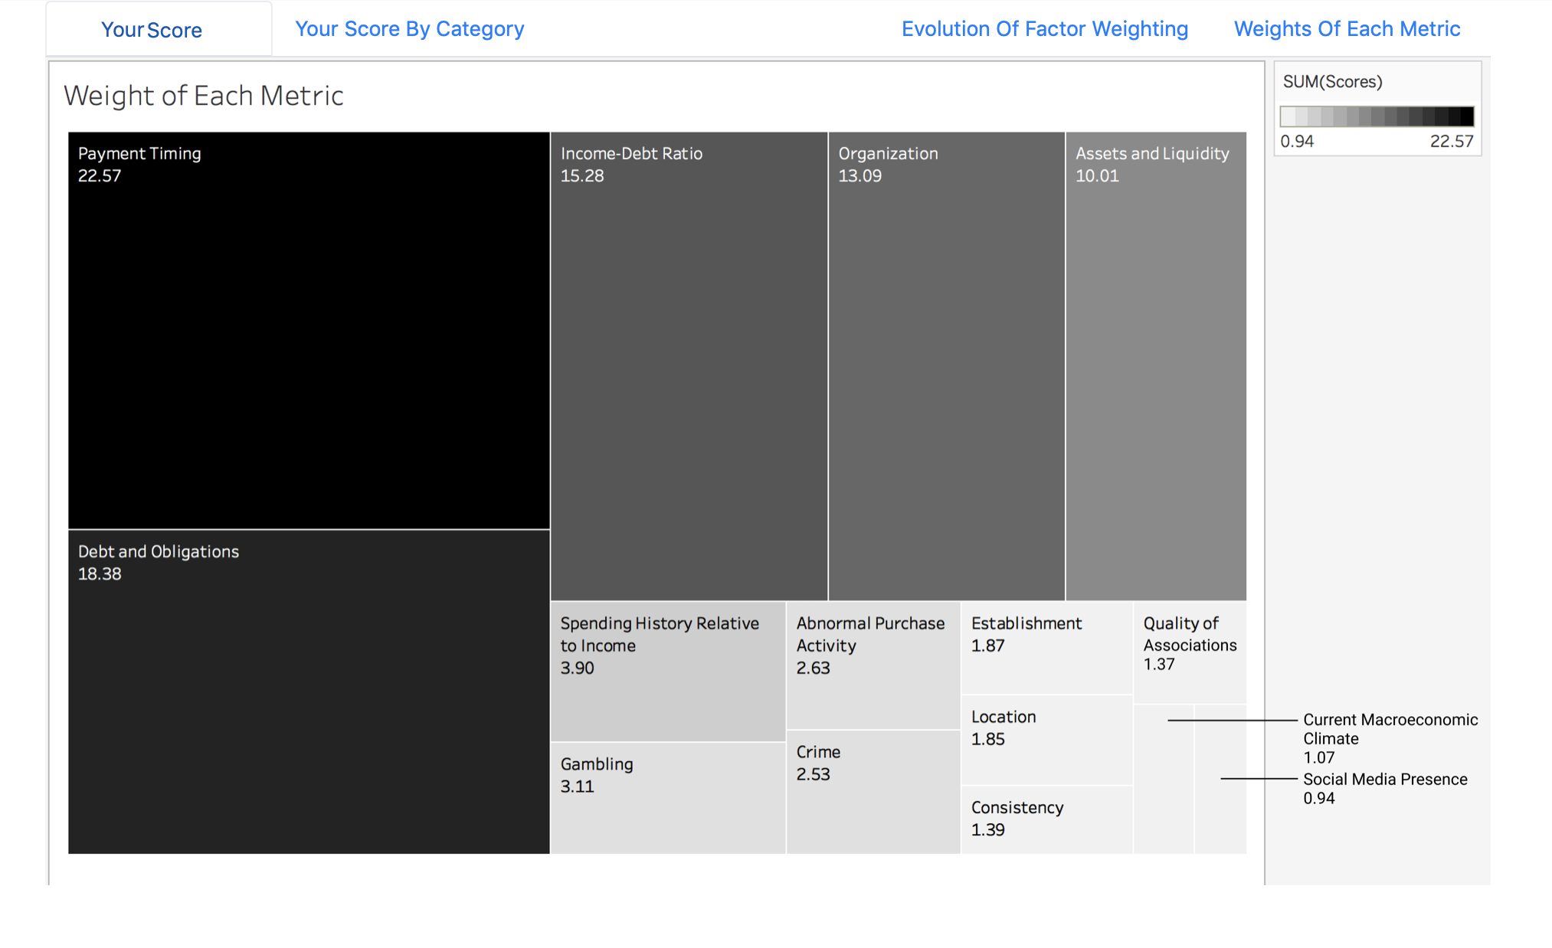The height and width of the screenshot is (948, 1552).
Task: Select the Payment Timing treemap block
Action: 309,330
